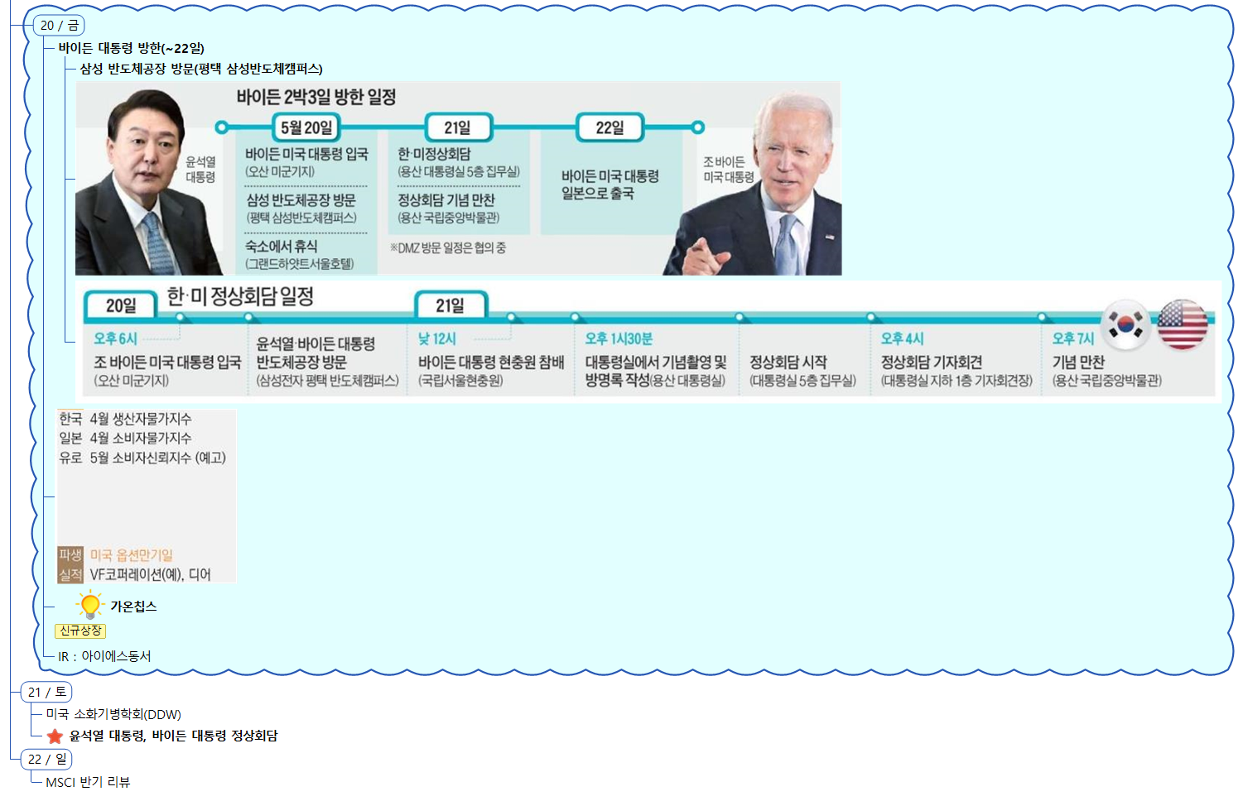Image resolution: width=1248 pixels, height=801 pixels.
Task: Click Yoon Suk-yeol's portrait photo
Action: [x=147, y=183]
